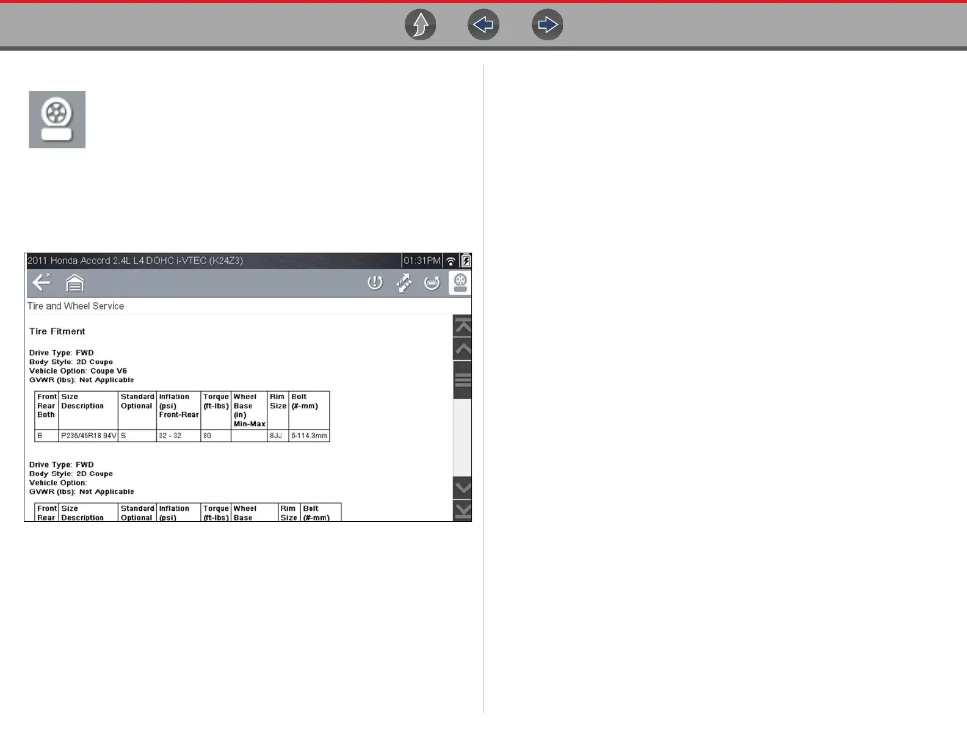Click the '5-114.3mm' bolt pattern cell
967x747 pixels.
click(x=309, y=436)
